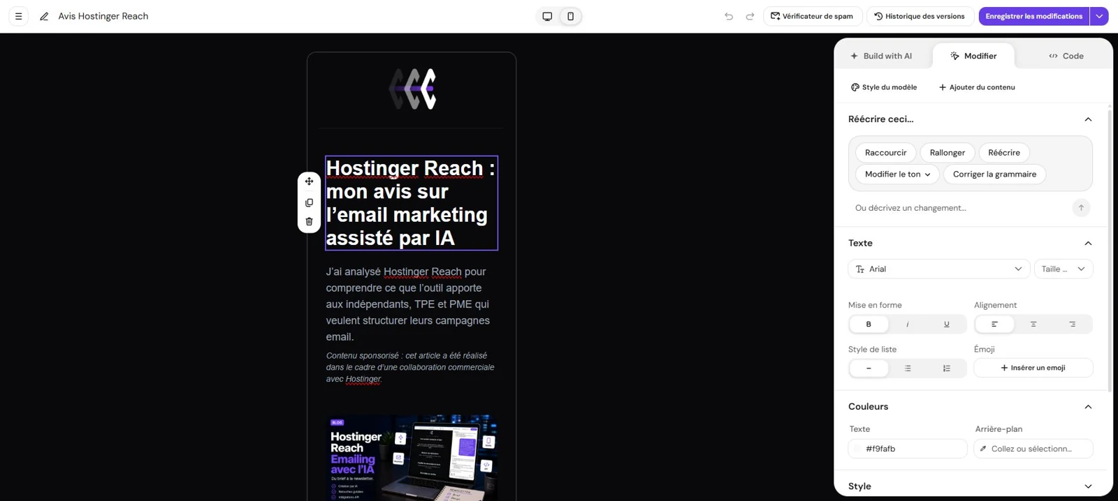Select no list style

tap(869, 368)
